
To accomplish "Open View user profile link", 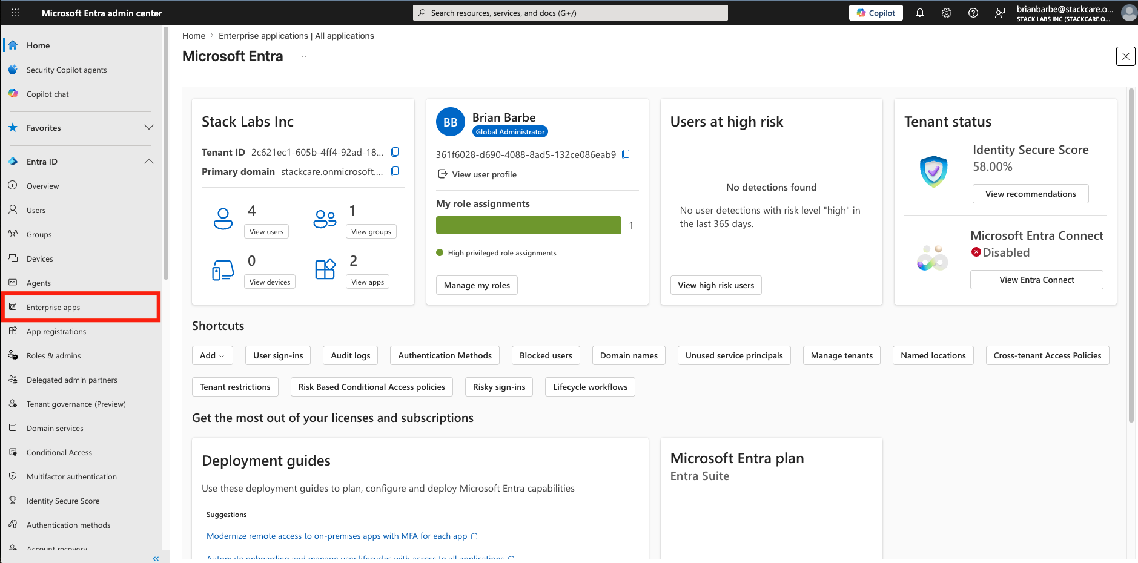I will tap(477, 174).
